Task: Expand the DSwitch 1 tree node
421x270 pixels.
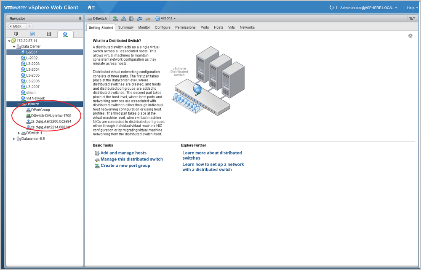Action: 19,133
